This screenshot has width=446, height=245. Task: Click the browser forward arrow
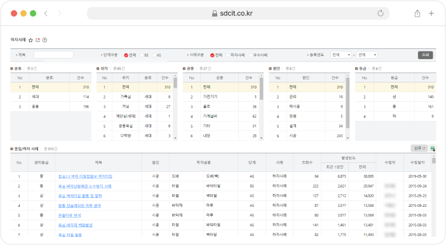(x=60, y=13)
